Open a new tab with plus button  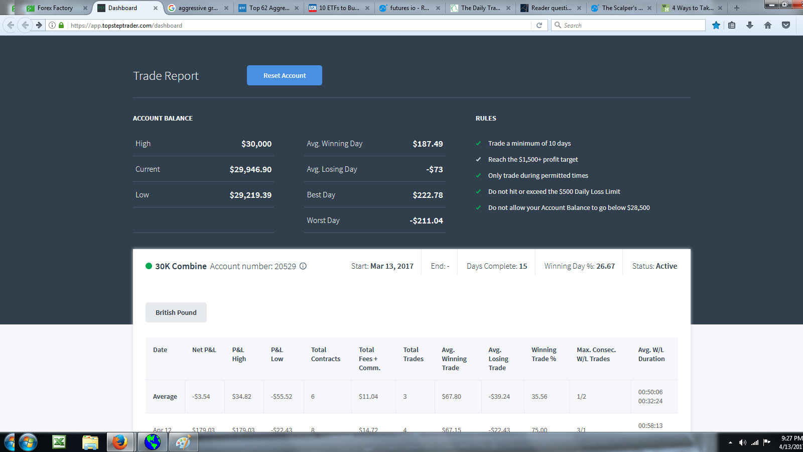(x=737, y=8)
